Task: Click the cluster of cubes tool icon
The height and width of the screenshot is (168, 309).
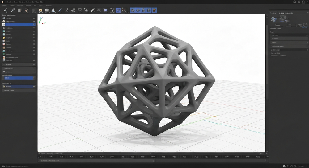Action: (73, 10)
